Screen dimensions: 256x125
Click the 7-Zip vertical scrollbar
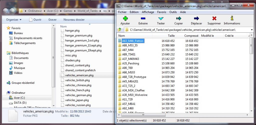tap(251, 75)
